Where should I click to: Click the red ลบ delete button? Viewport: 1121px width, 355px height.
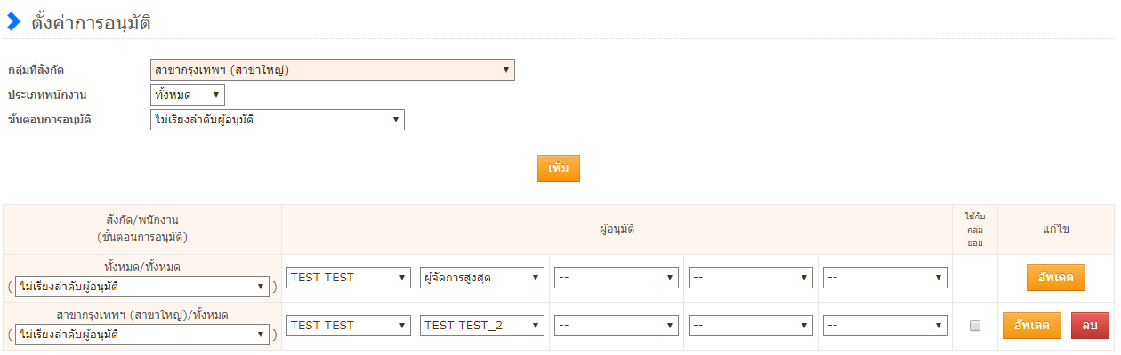click(1090, 326)
